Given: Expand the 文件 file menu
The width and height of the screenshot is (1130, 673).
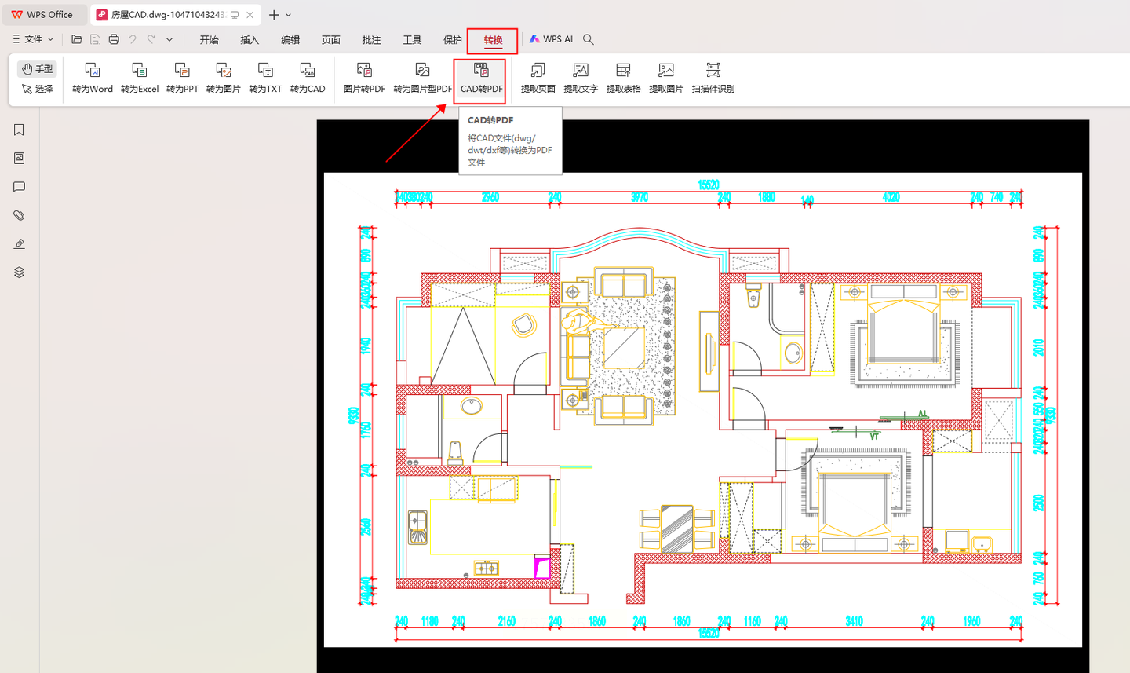Looking at the screenshot, I should (33, 39).
